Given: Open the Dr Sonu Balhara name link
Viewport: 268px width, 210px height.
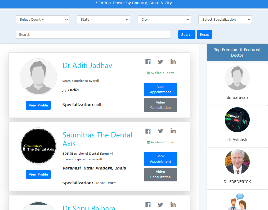Looking at the screenshot, I should [89, 207].
